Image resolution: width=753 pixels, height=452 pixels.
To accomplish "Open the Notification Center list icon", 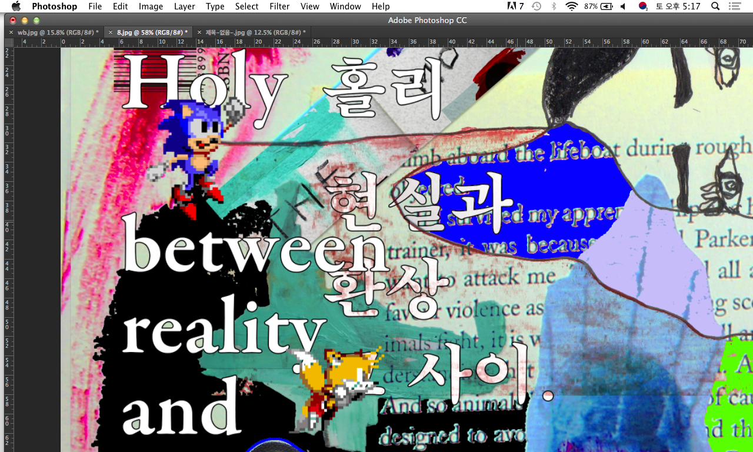I will point(734,6).
